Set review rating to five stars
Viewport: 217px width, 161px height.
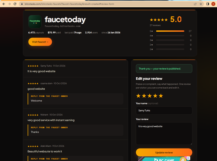click(161, 96)
